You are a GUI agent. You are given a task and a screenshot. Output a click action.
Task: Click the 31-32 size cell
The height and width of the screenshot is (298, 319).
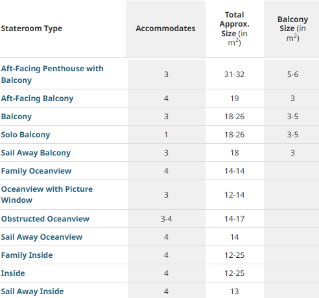tap(235, 74)
